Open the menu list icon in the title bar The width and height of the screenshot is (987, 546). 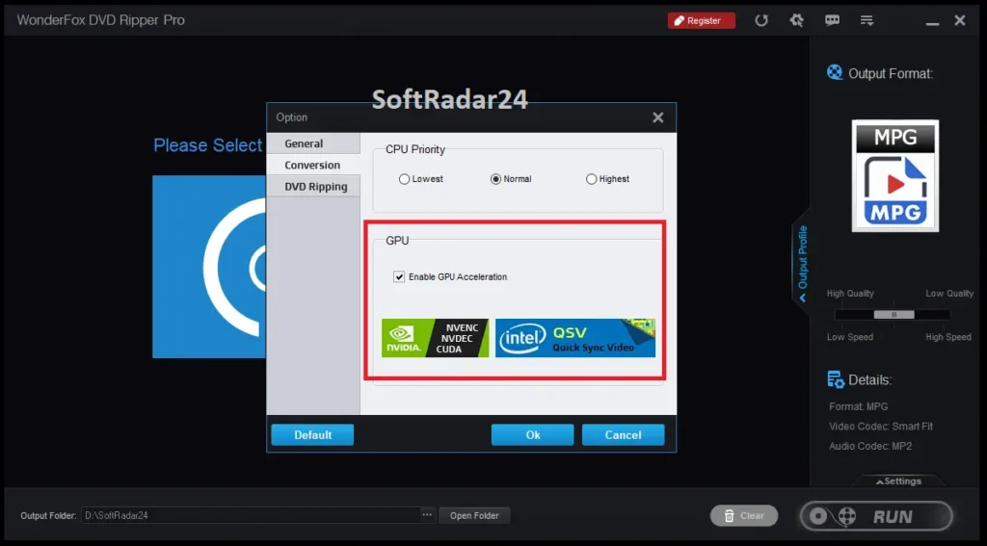point(867,21)
